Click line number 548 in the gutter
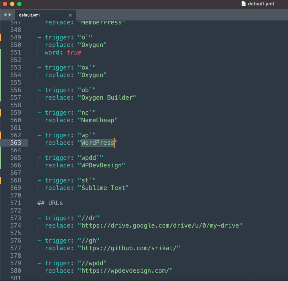The height and width of the screenshot is (281, 288). click(x=16, y=30)
